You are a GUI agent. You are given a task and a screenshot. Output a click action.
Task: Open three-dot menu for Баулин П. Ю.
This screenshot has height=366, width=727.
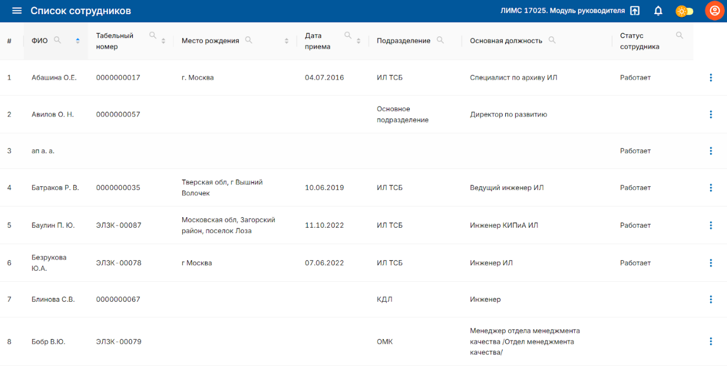(711, 226)
